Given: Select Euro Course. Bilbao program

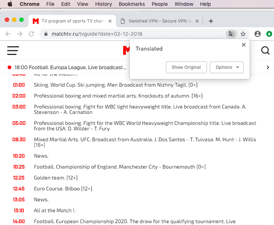Looking at the screenshot, I should tap(63, 189).
